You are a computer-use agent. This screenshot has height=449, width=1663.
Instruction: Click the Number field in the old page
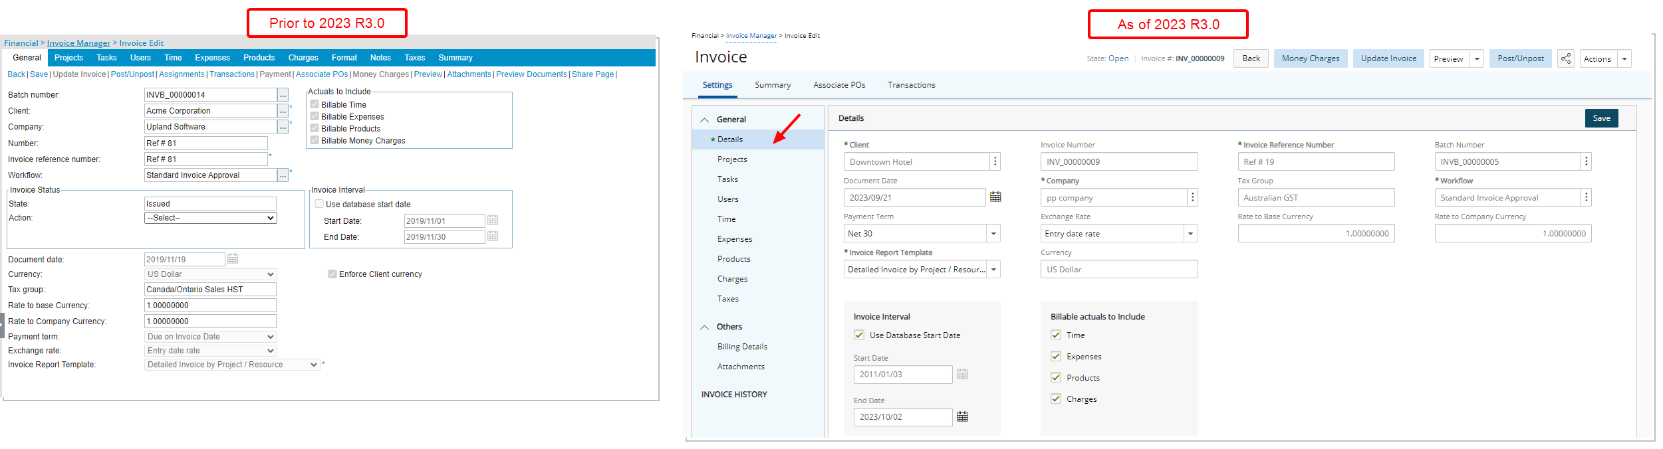click(x=206, y=143)
